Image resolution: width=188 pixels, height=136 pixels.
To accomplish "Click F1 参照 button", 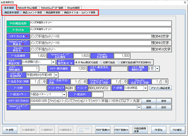I will point(10,129).
